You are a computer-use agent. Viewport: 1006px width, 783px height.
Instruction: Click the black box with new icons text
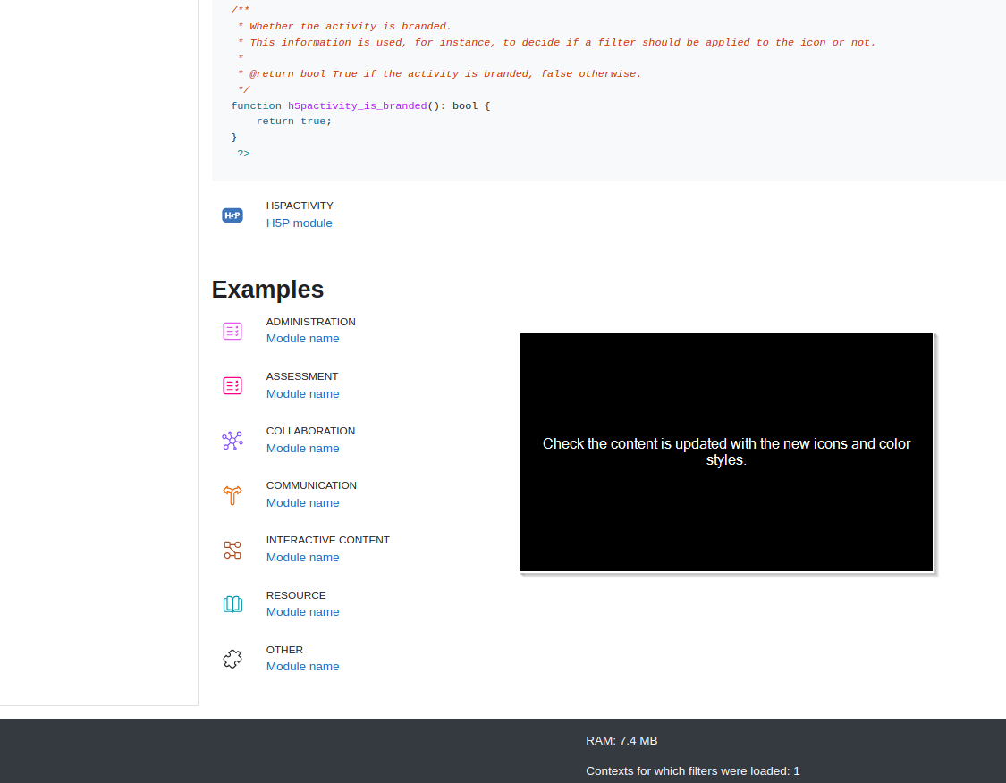(726, 452)
